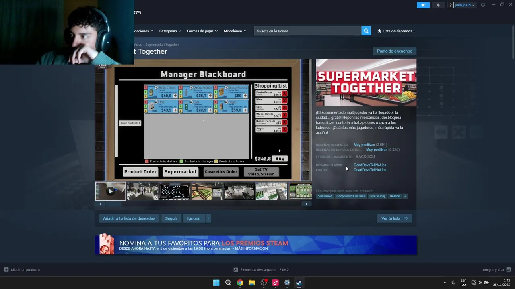The height and width of the screenshot is (289, 515).
Task: Expand the Categorías store menu
Action: pos(170,31)
